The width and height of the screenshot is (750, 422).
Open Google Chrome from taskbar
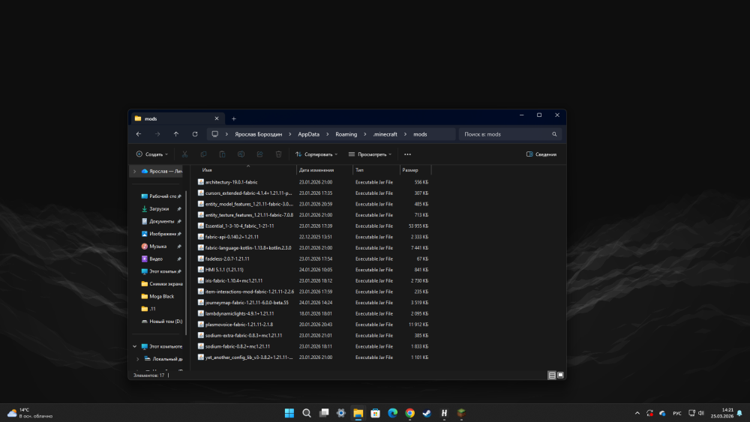(x=410, y=413)
